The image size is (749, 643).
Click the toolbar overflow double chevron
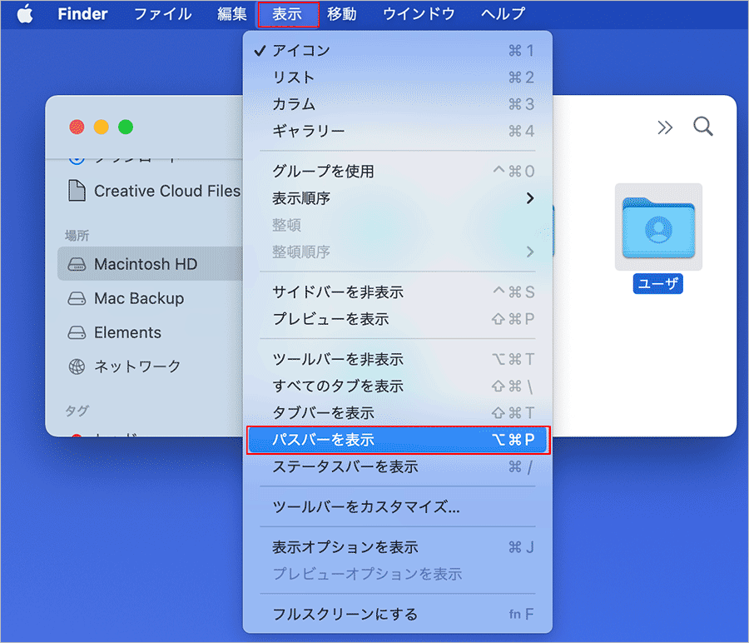665,127
